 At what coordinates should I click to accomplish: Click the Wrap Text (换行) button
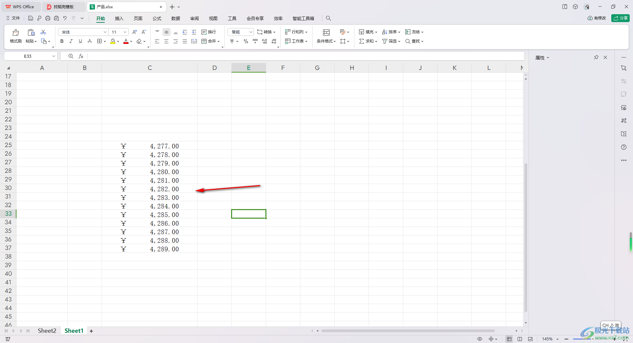pos(209,32)
